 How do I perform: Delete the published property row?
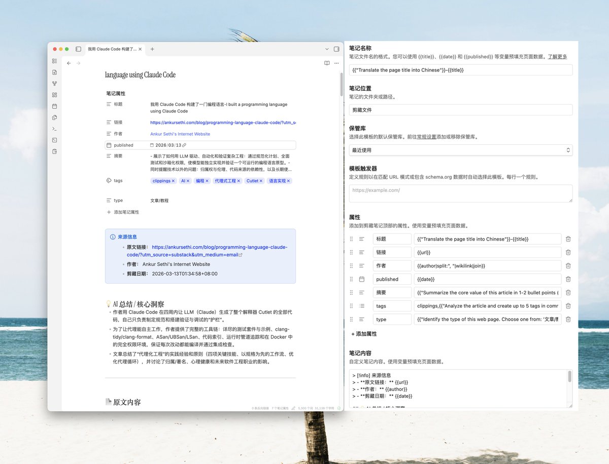click(568, 279)
